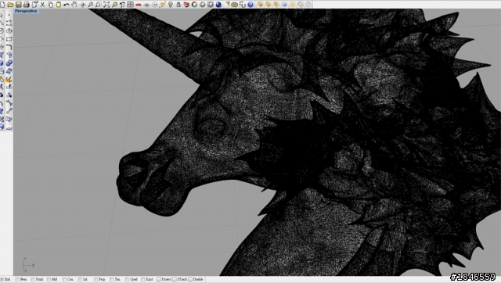
Task: Turn on the Project osnap option
Action: 159,279
